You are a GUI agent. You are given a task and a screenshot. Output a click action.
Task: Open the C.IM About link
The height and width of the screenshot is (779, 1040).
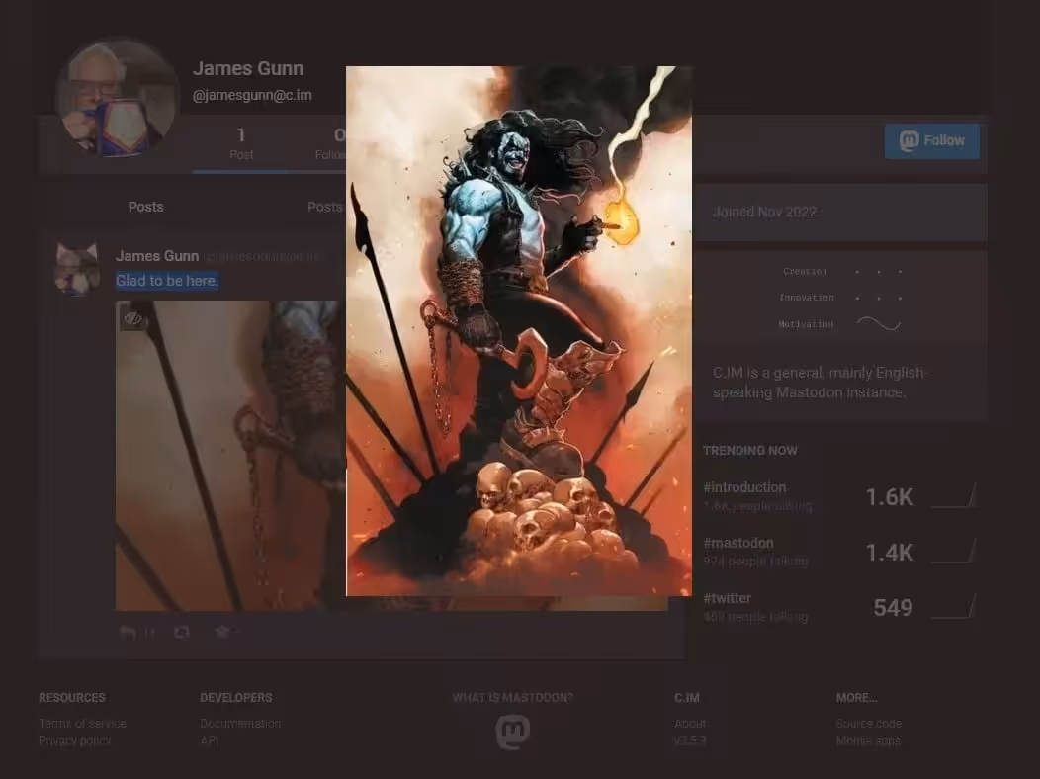pyautogui.click(x=690, y=724)
